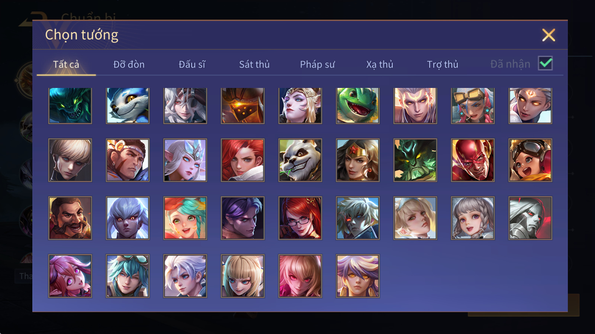
Task: Toggle the Đã nhận checkbox
Action: point(546,63)
